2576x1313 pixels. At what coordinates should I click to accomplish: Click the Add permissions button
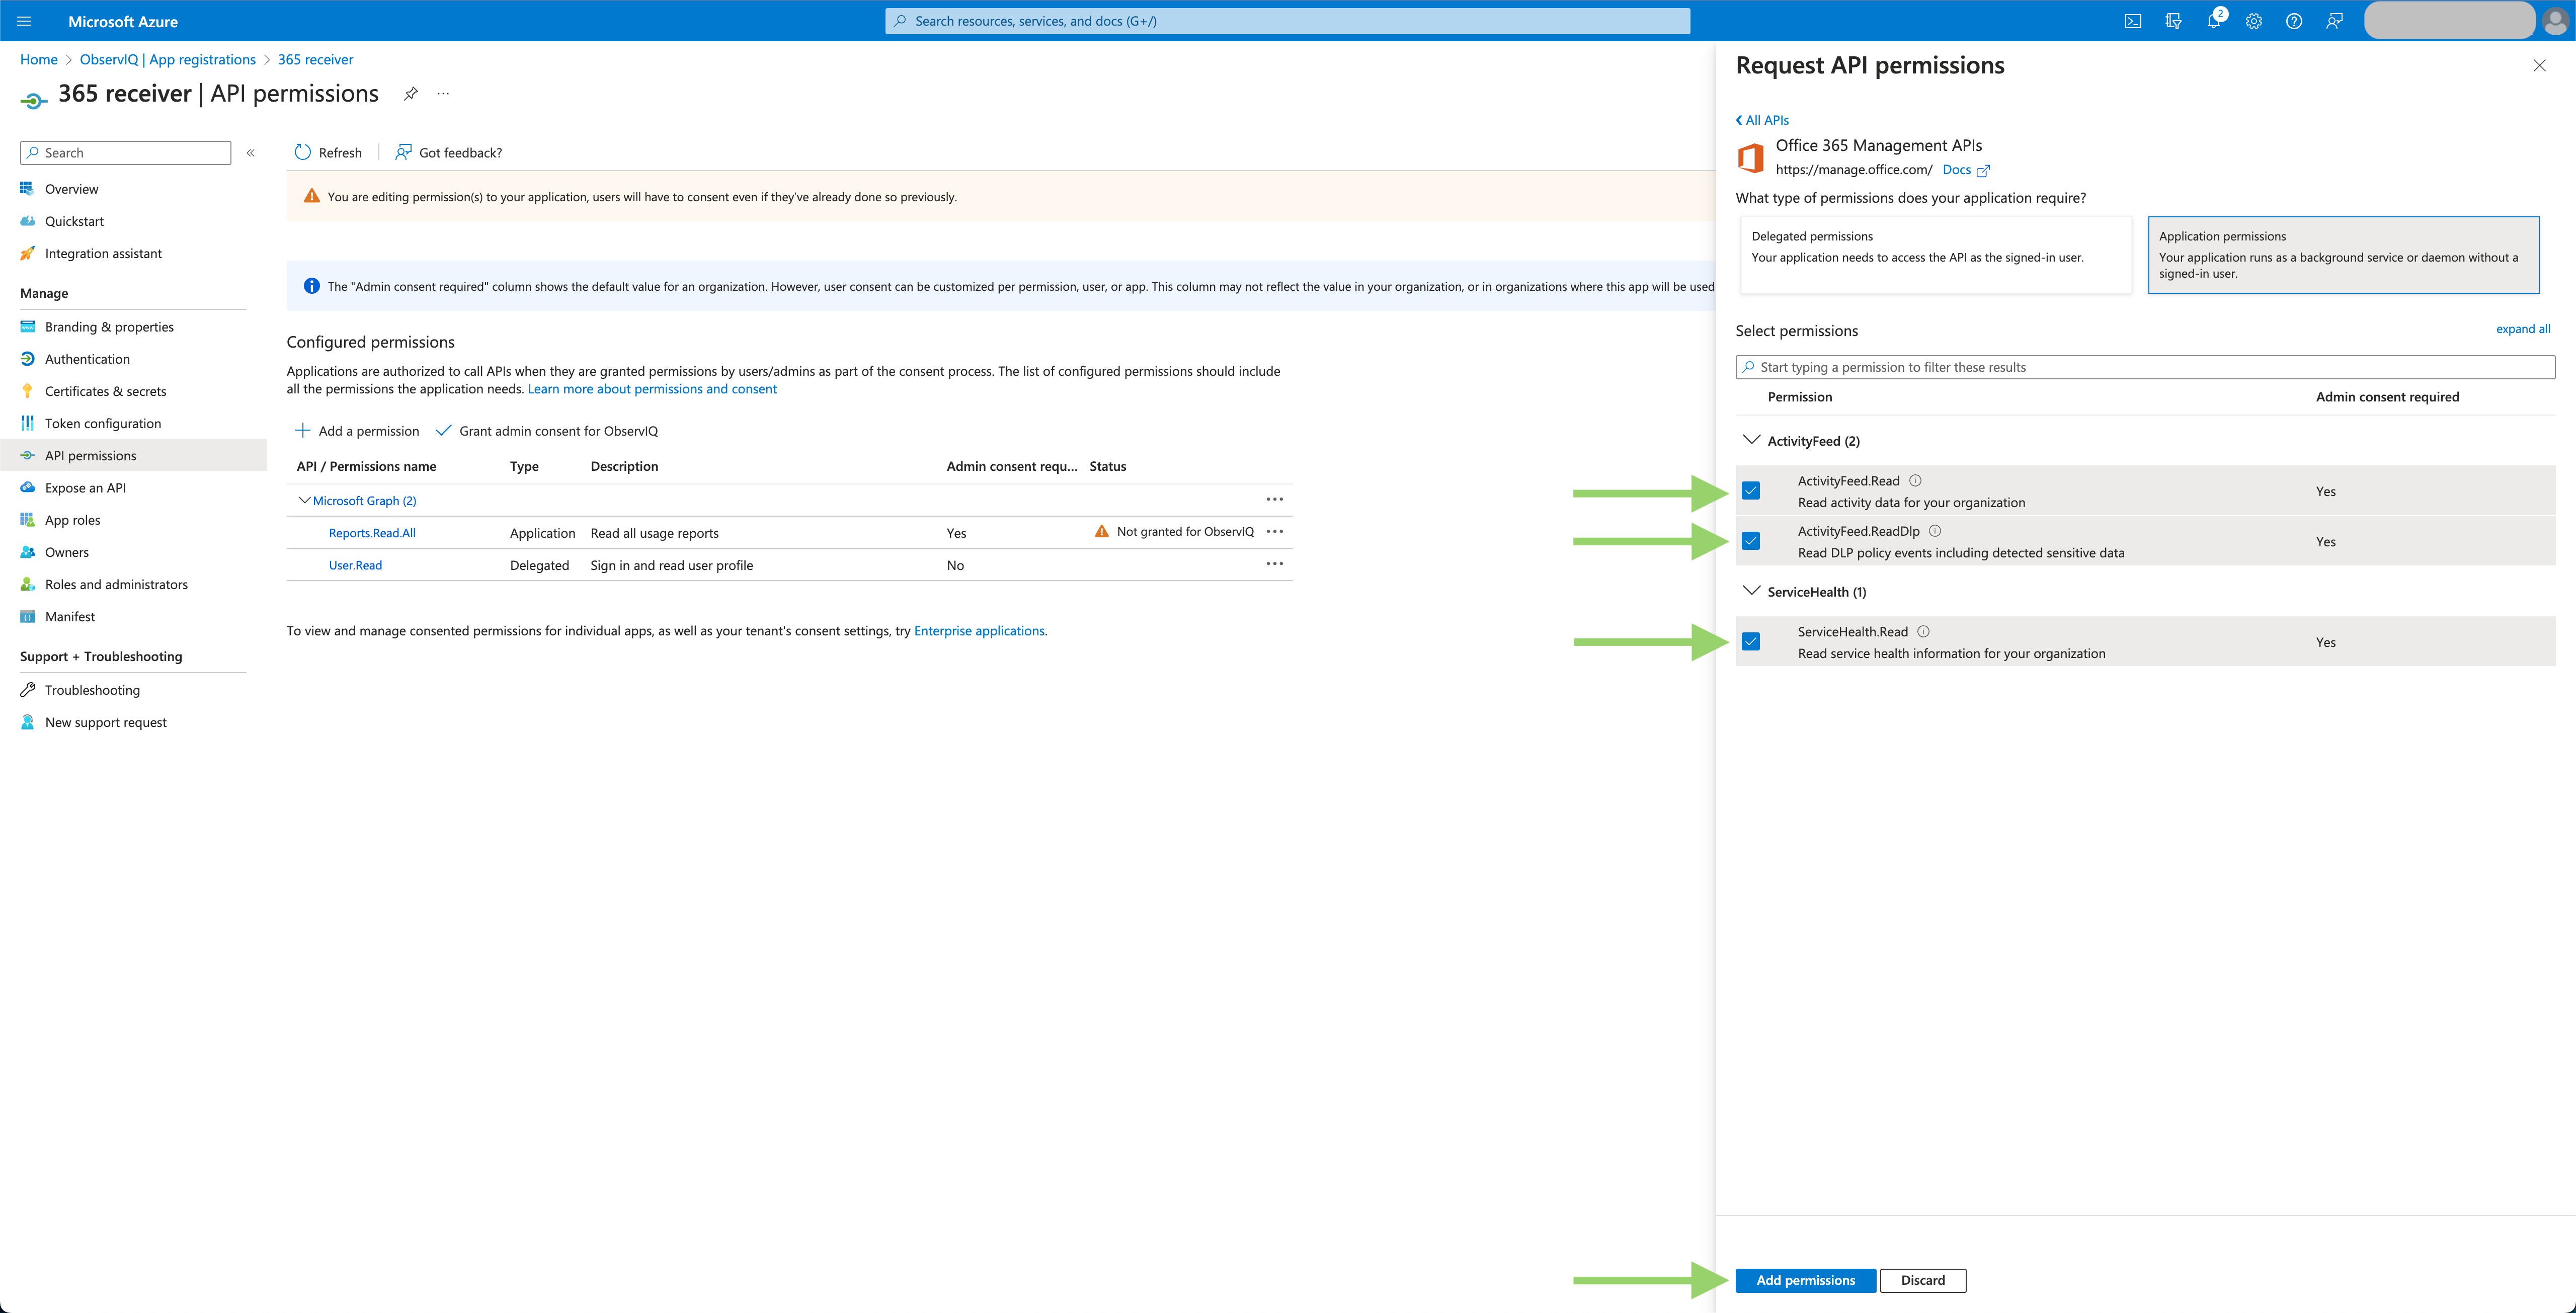click(1805, 1280)
